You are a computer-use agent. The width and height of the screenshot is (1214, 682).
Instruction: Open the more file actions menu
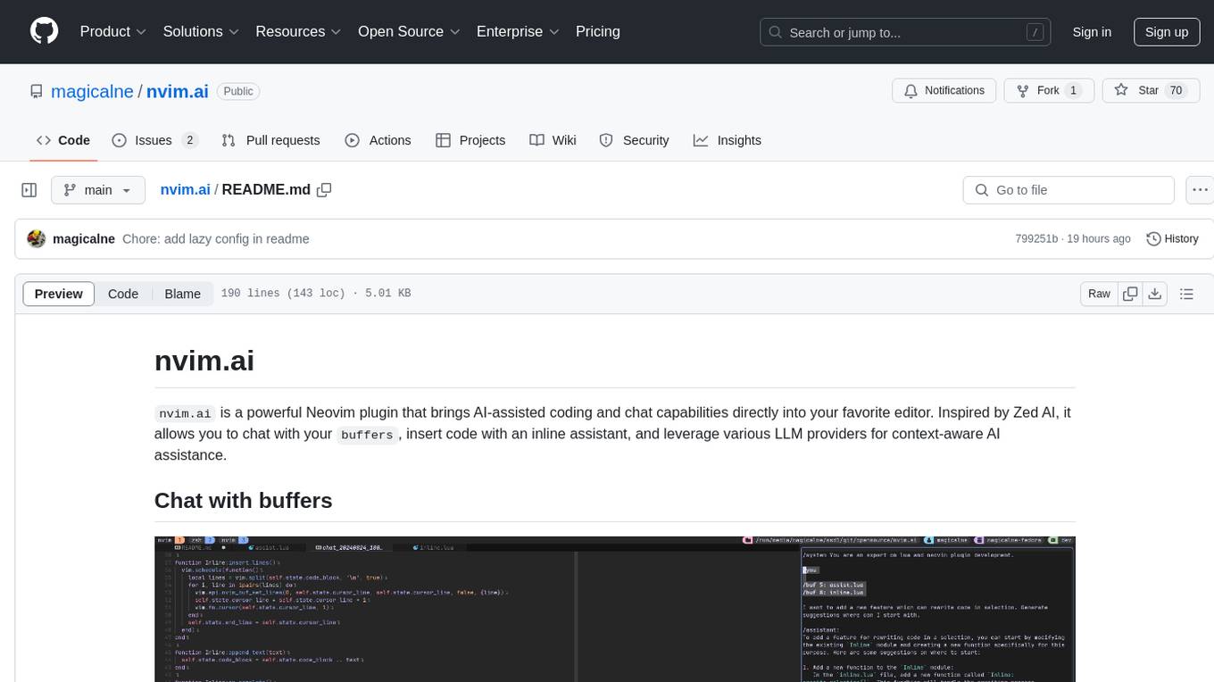click(x=1200, y=190)
